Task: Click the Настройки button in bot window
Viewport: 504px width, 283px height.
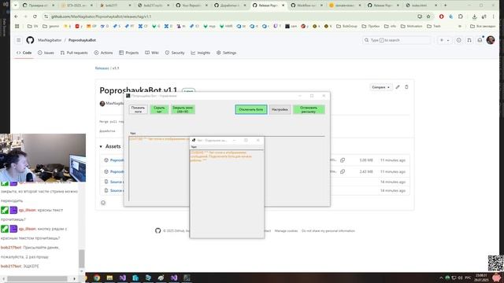Action: coord(280,109)
